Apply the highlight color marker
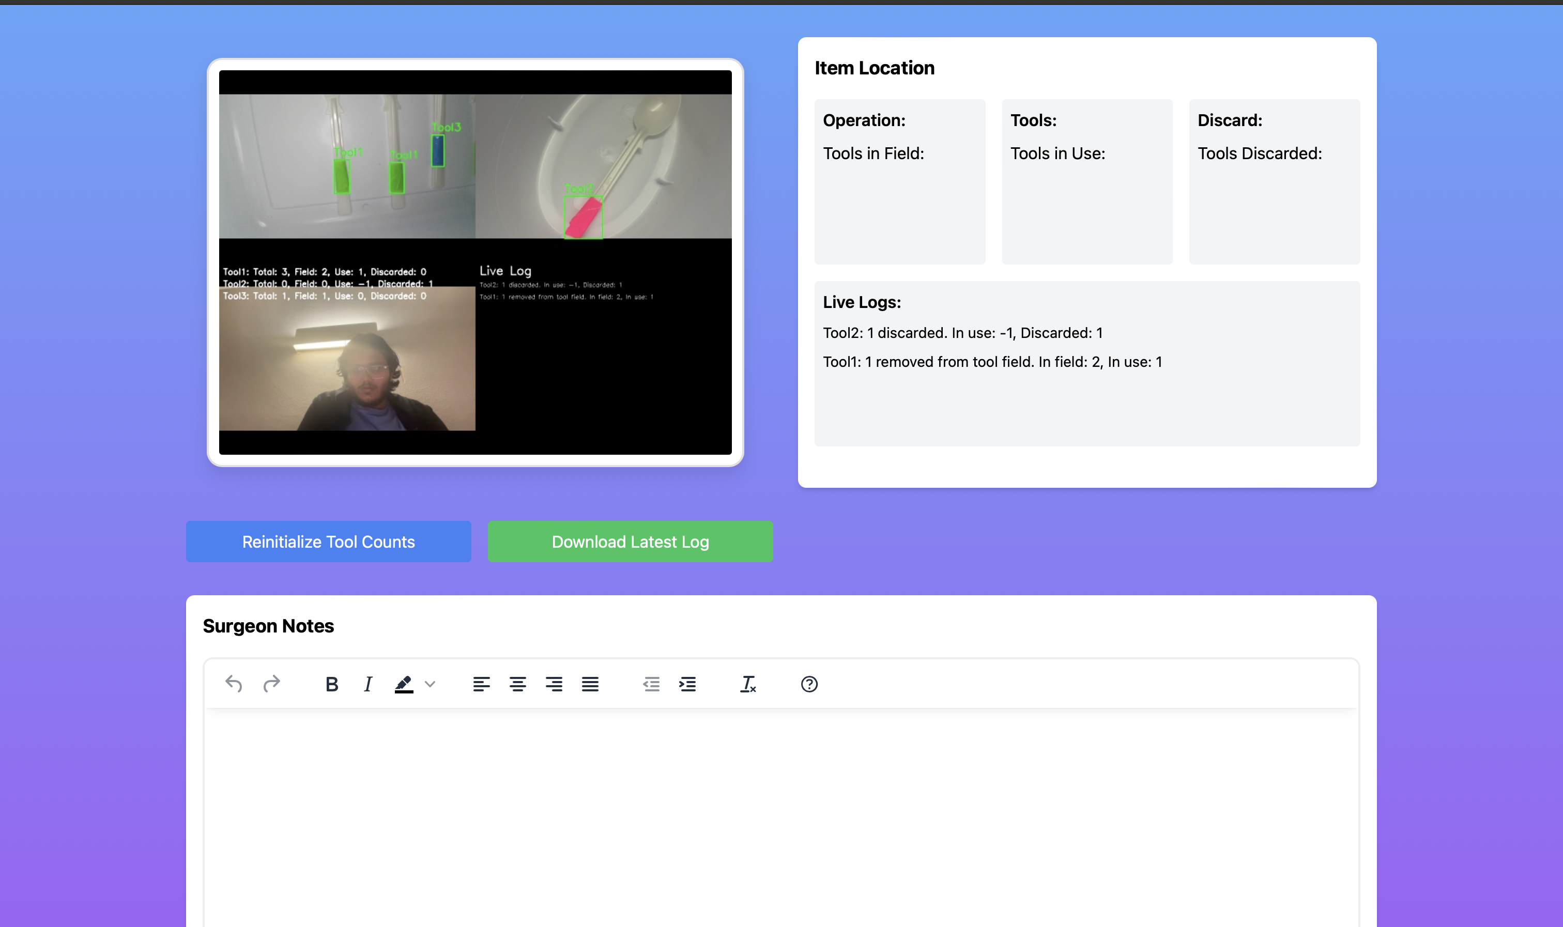The height and width of the screenshot is (927, 1563). [x=404, y=684]
